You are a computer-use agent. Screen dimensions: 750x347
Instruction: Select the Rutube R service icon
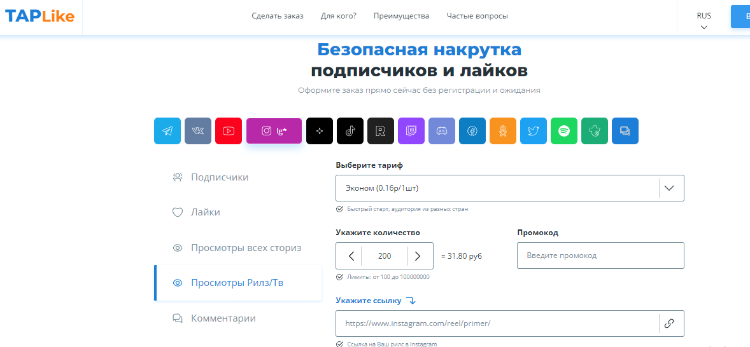pos(381,131)
